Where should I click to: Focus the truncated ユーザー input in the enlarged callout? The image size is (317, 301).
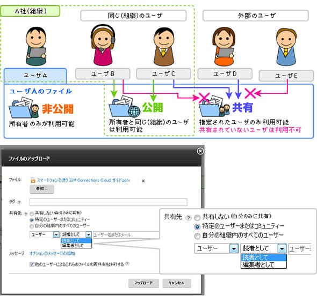click(x=300, y=249)
